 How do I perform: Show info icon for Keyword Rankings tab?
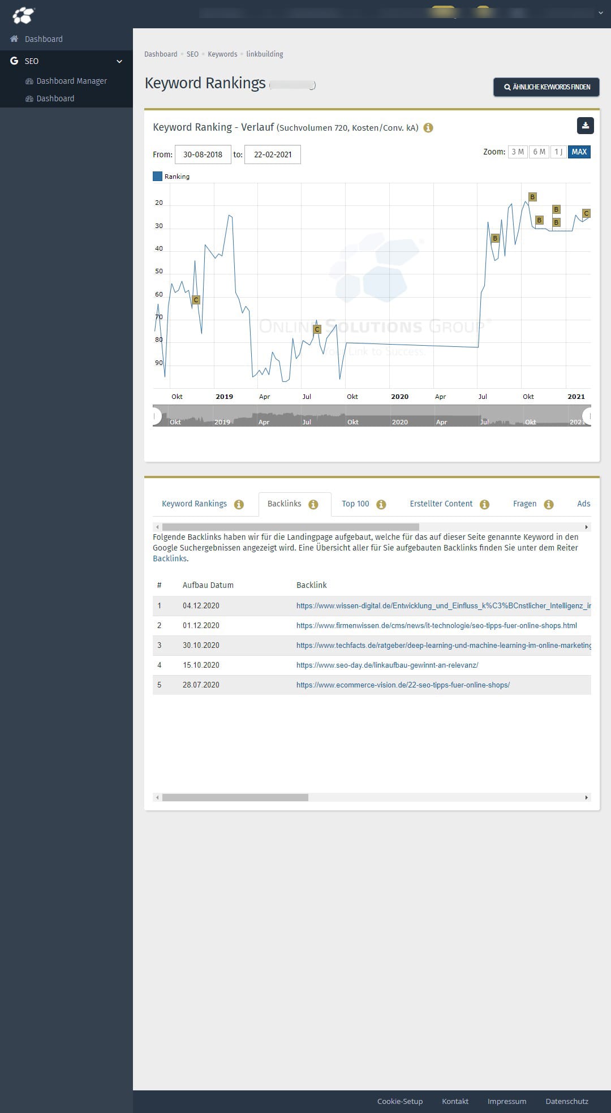pos(239,505)
